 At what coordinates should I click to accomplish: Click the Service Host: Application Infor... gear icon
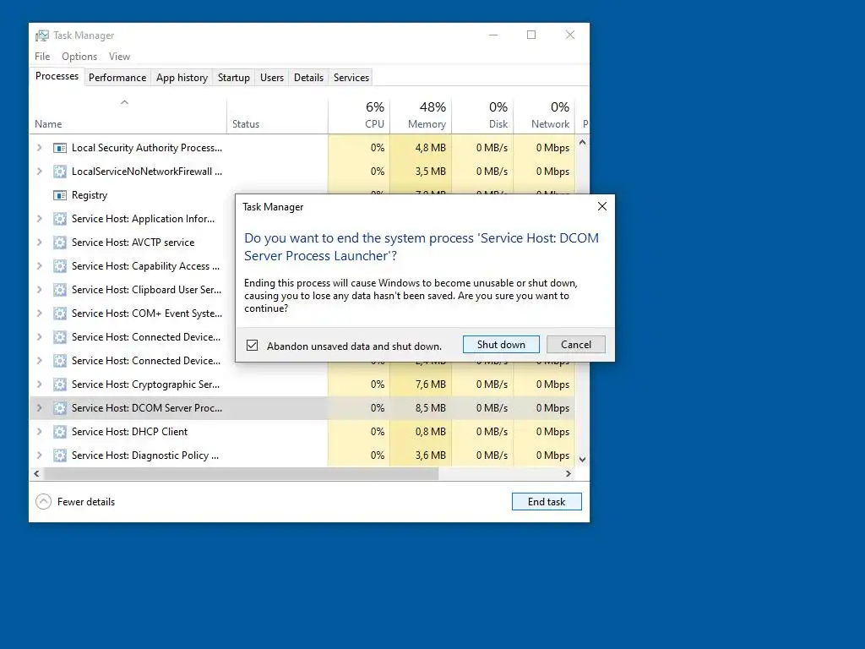[x=60, y=219]
